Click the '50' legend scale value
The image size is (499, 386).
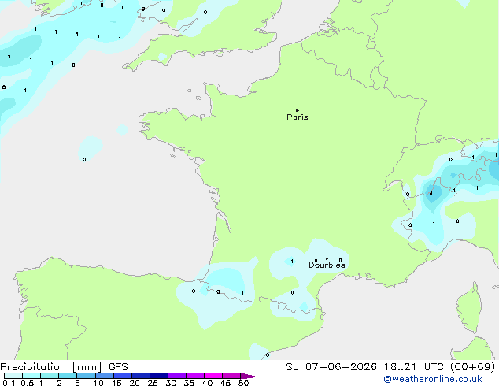click(x=243, y=383)
